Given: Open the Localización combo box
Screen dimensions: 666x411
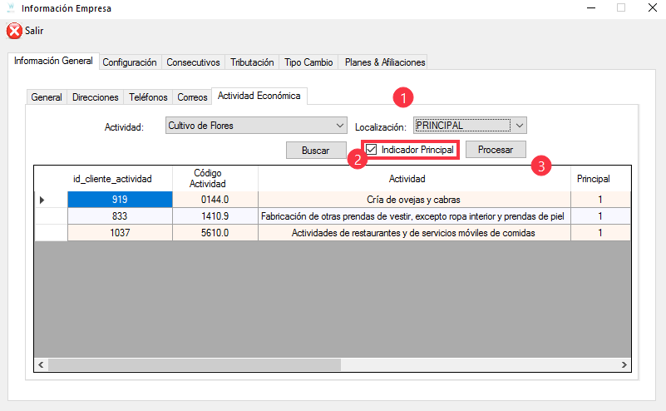Looking at the screenshot, I should click(x=519, y=126).
